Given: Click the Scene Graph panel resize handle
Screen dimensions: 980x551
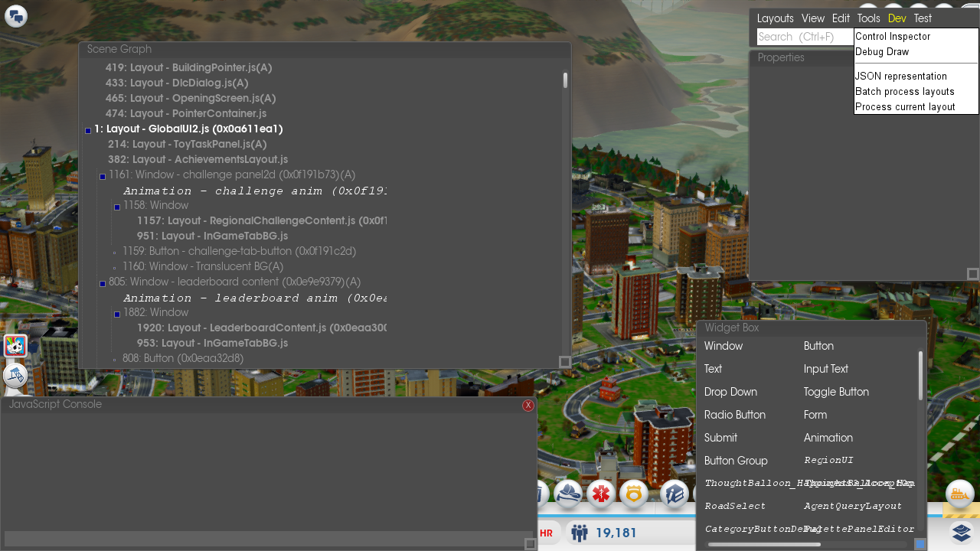Looking at the screenshot, I should 565,362.
